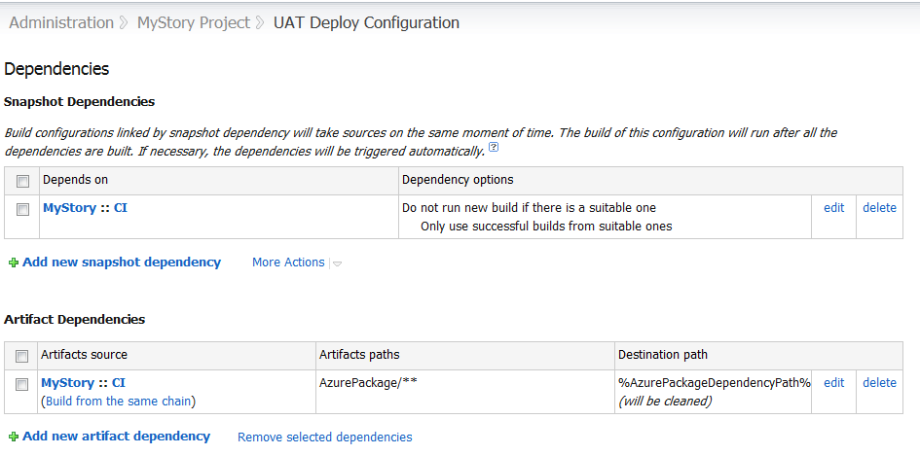
Task: Click Remove selected dependencies link
Action: [x=324, y=437]
